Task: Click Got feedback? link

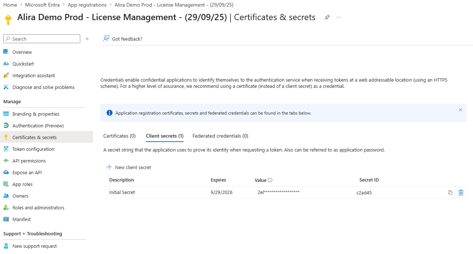Action: tap(127, 39)
